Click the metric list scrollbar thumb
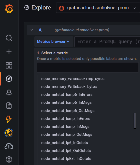 point(135,121)
